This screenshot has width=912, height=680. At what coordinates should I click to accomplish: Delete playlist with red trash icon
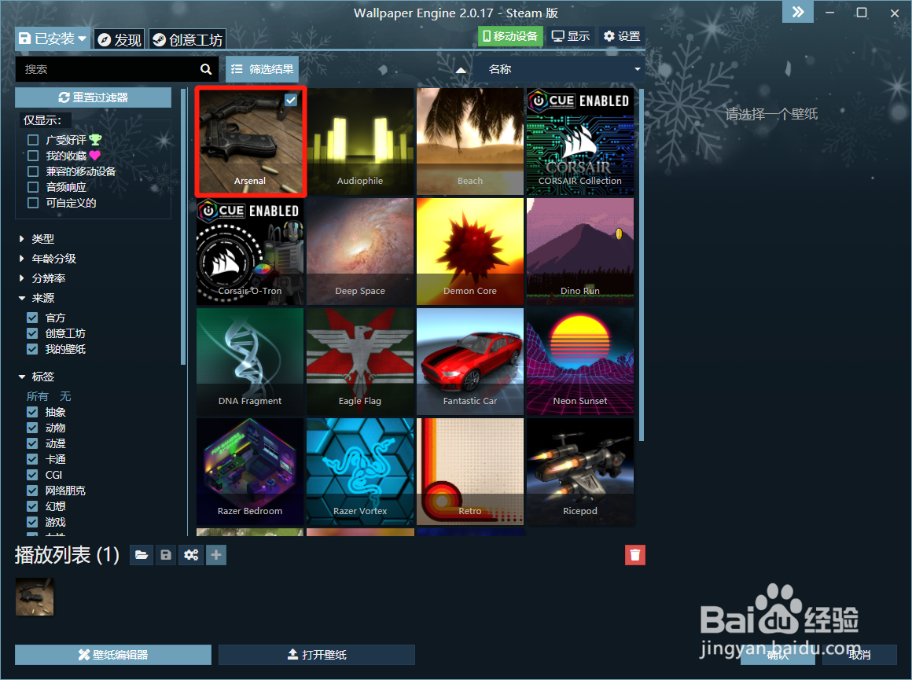pyautogui.click(x=635, y=555)
